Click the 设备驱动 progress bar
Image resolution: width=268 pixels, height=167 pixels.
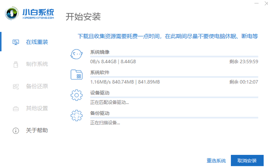[x=174, y=97]
